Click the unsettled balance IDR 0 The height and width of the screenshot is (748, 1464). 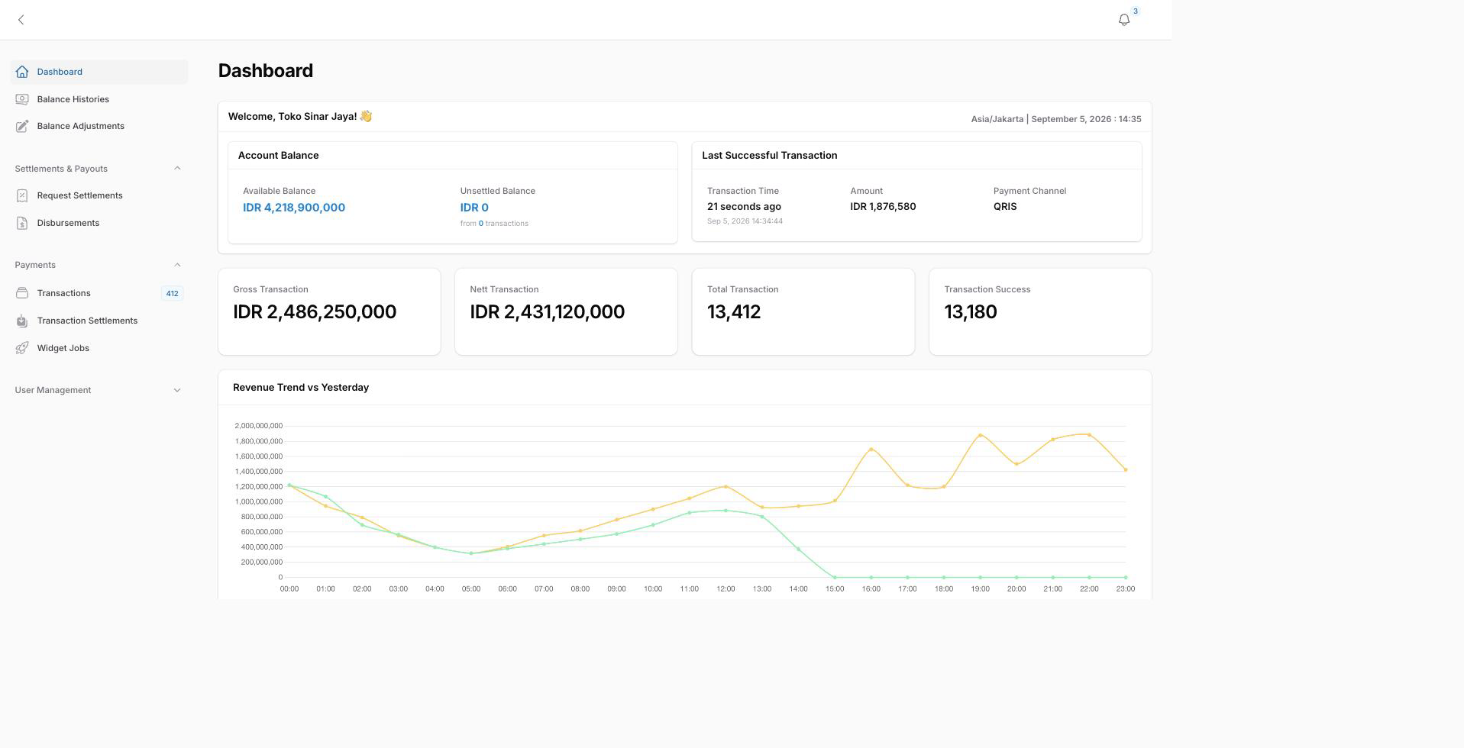474,208
